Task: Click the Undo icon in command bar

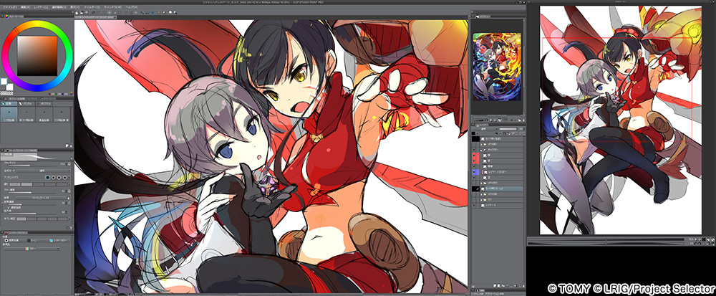Action: pos(92,12)
